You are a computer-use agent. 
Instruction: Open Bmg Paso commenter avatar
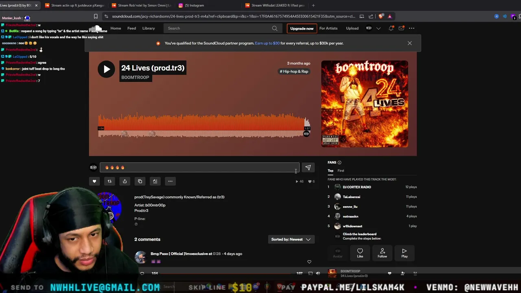[140, 257]
